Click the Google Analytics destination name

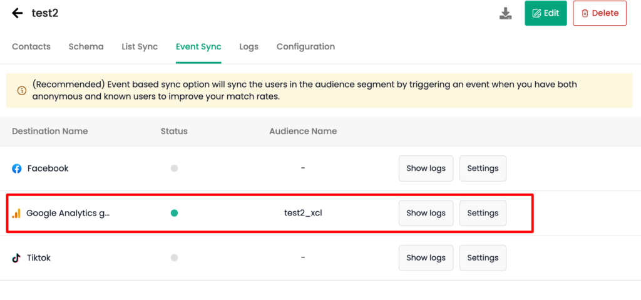tap(68, 213)
